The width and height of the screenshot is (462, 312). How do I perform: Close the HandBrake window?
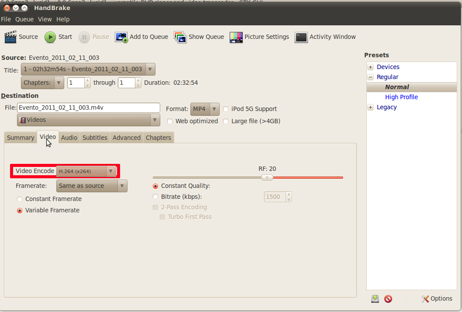[7, 8]
